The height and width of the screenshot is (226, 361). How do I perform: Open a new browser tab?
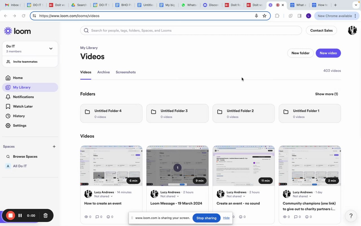point(335,5)
